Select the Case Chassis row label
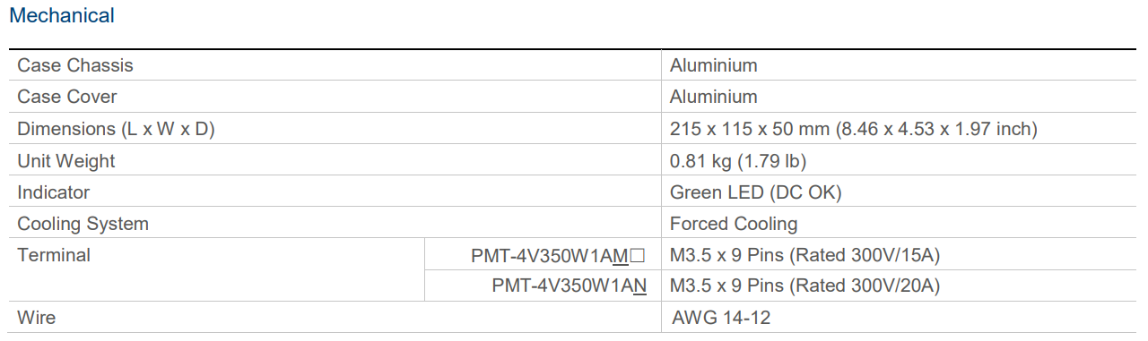 tap(75, 65)
